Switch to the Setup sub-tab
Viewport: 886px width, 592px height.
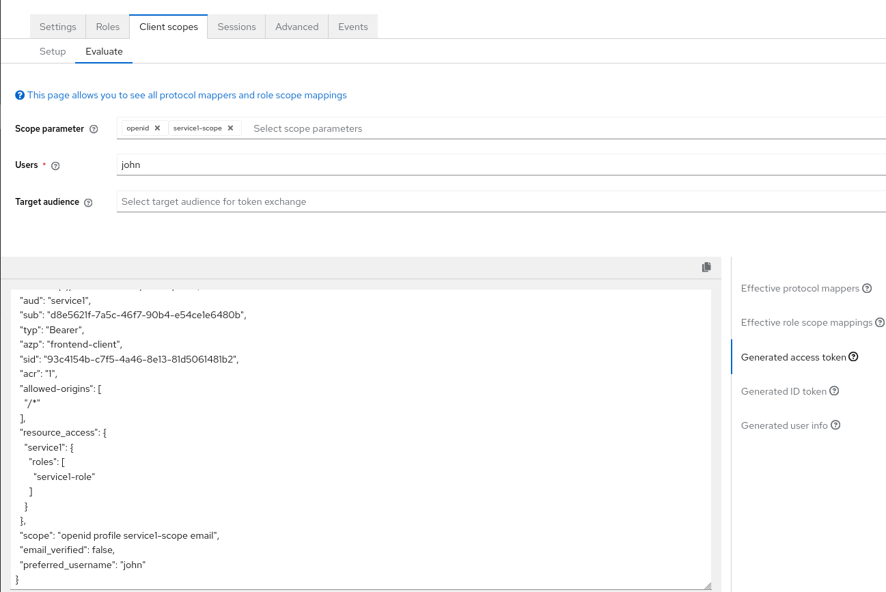(53, 51)
